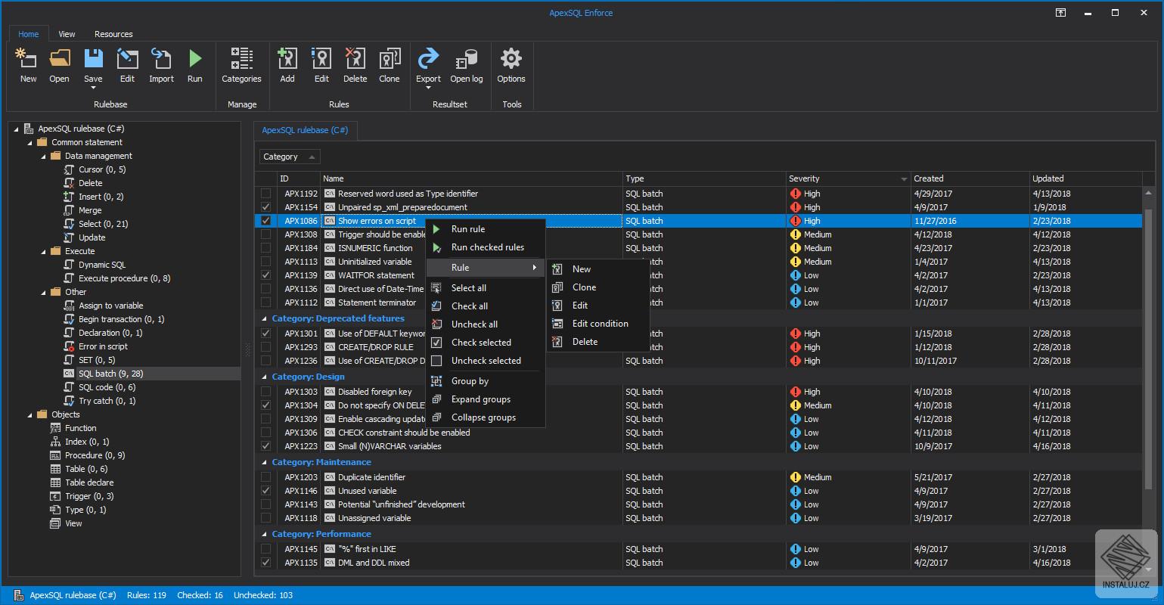Sort rules by the Name column header

pyautogui.click(x=471, y=178)
